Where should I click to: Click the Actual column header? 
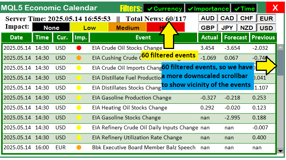click(210, 38)
